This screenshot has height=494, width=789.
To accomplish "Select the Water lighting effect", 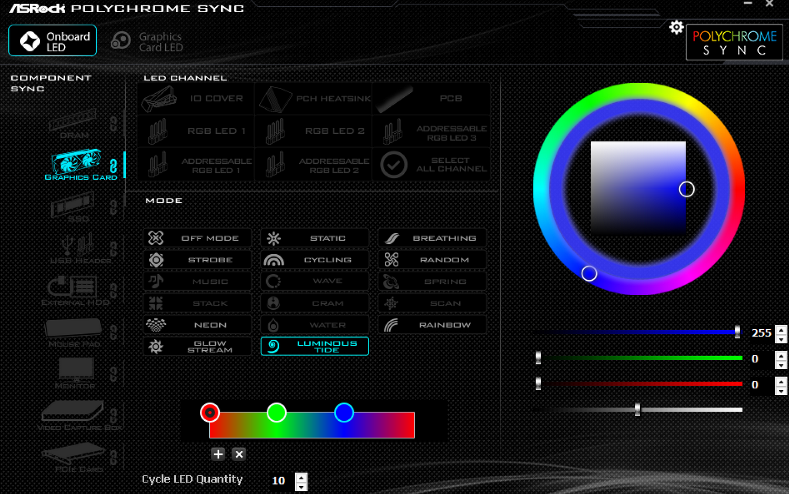I will coord(314,324).
